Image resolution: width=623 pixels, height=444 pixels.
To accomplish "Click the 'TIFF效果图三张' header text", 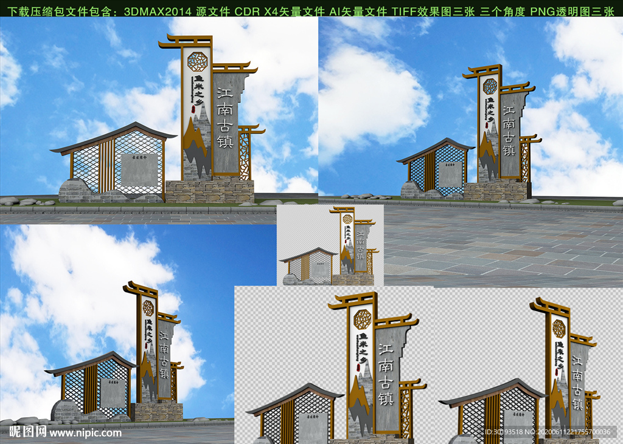I will 433,12.
